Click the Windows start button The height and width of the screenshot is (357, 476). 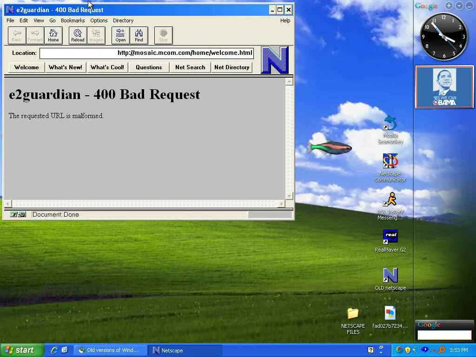pyautogui.click(x=21, y=350)
